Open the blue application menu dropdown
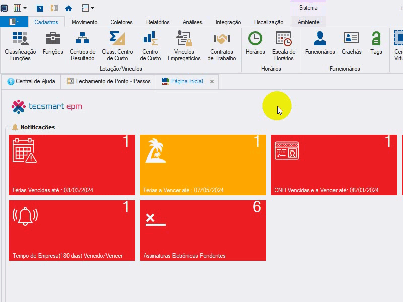 [14, 22]
